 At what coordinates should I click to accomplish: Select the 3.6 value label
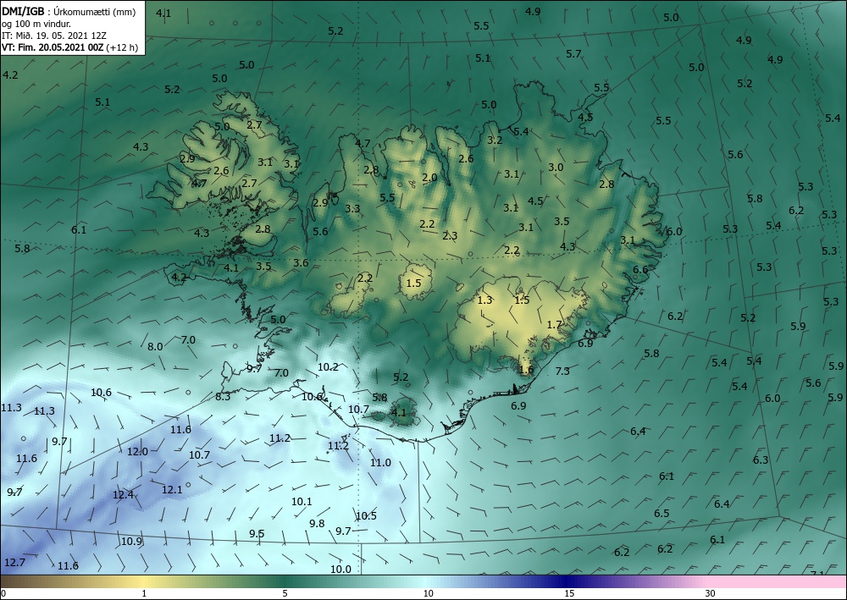[301, 263]
